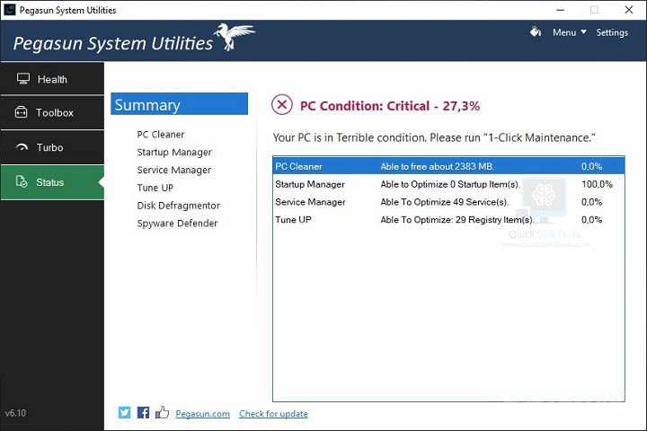Select the Status section
This screenshot has height=431, width=647.
pyautogui.click(x=52, y=182)
